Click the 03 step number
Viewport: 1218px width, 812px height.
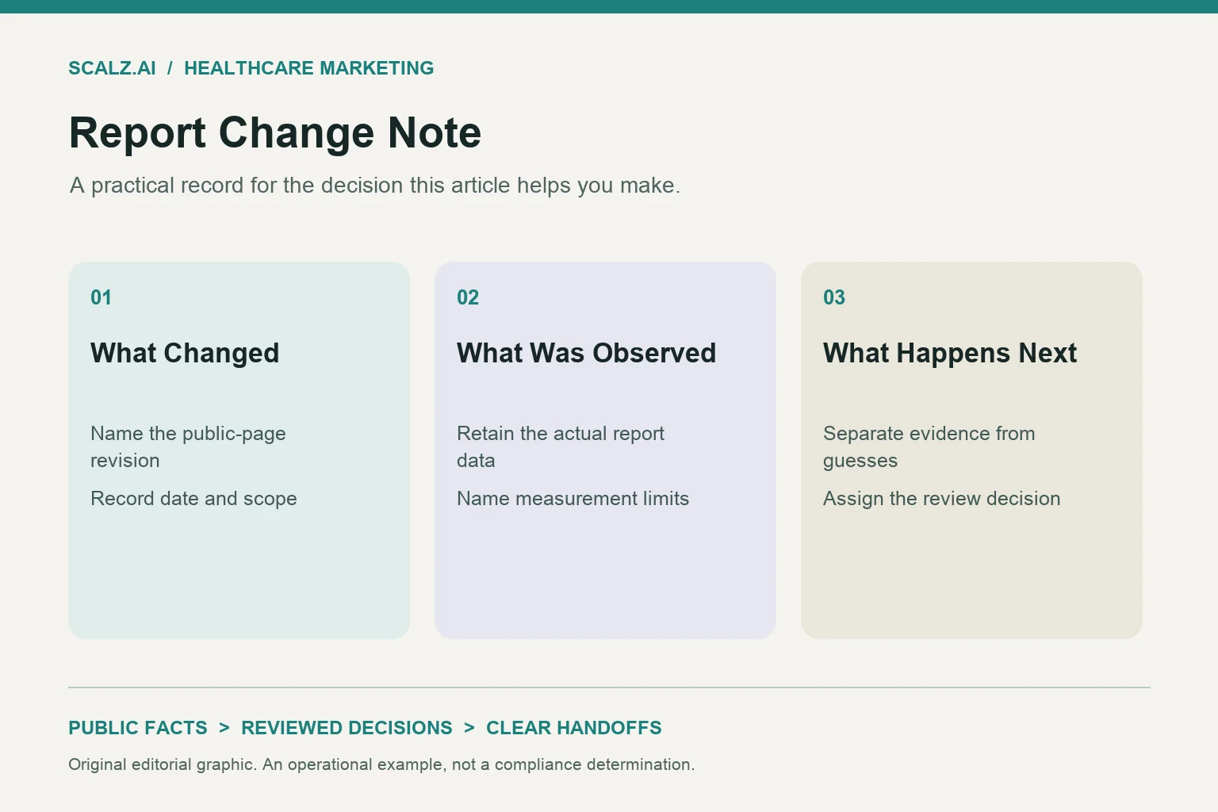834,297
